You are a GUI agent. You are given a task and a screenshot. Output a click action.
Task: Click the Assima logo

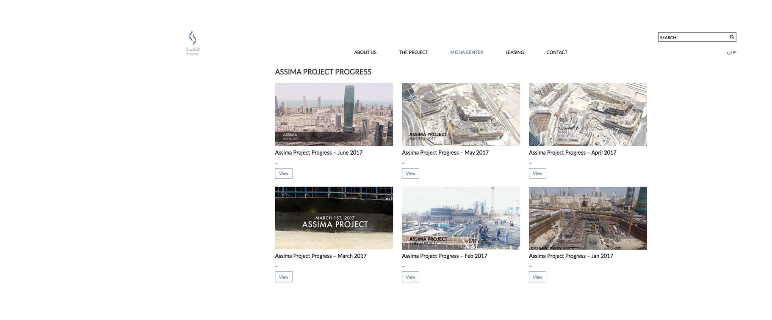click(193, 43)
